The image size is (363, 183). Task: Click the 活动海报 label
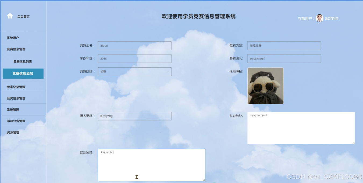coord(236,71)
